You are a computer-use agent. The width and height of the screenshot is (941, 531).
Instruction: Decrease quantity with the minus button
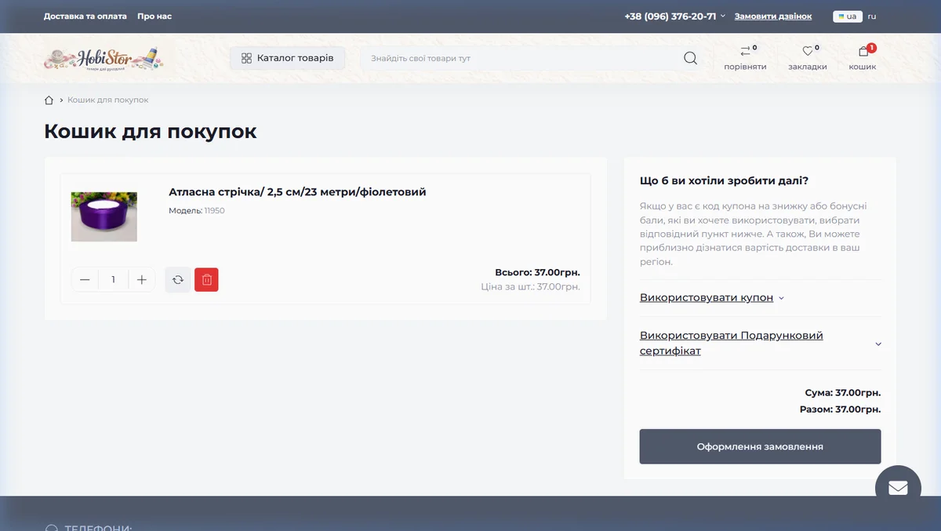[x=85, y=280]
